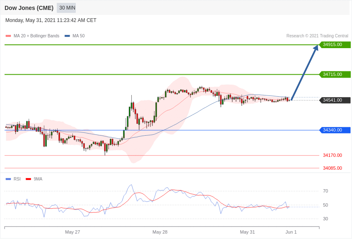
Task: Click the timestamp Monday, May 31, 2021 11:23:42 AM CET
Action: pyautogui.click(x=51, y=20)
